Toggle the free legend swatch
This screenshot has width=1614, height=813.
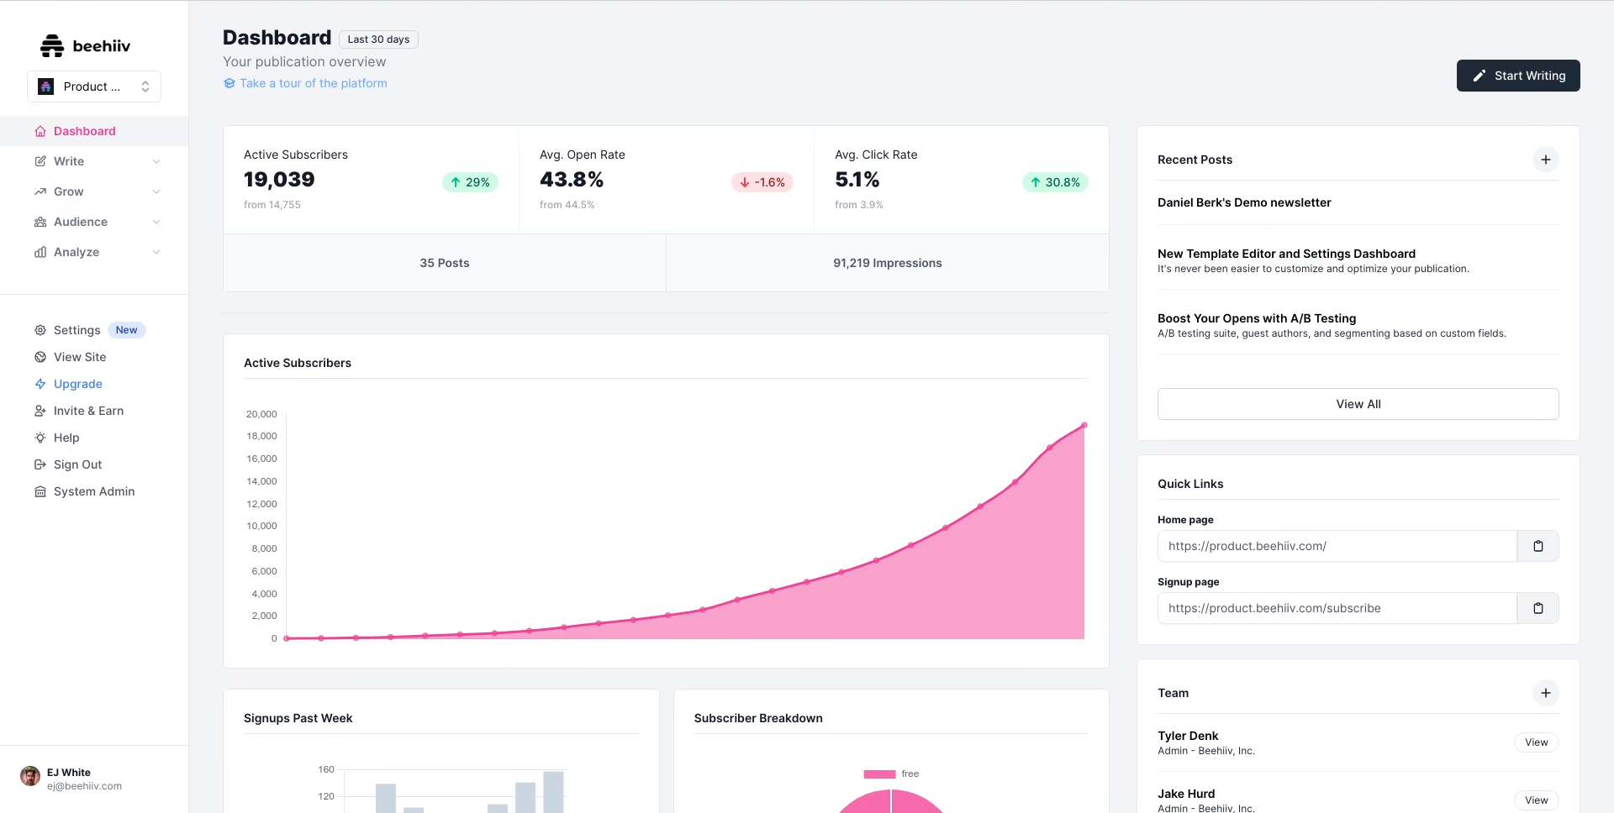pyautogui.click(x=879, y=774)
